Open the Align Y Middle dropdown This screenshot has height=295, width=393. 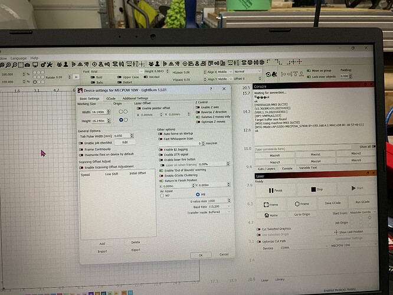point(225,78)
